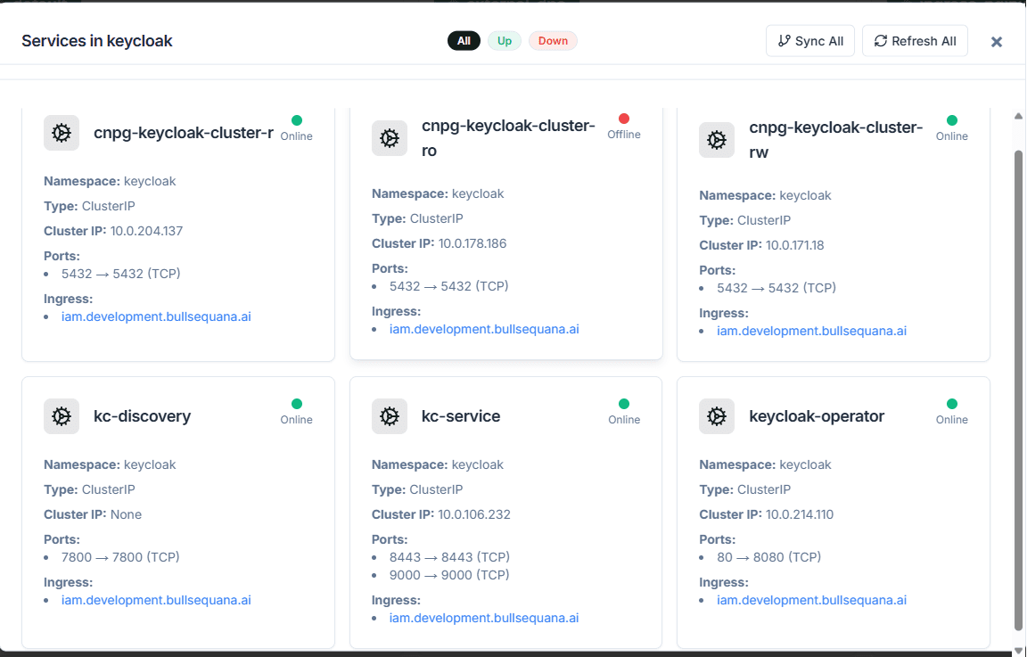The image size is (1027, 657).
Task: Click the scroll down arrow of the scrollbar
Action: pyautogui.click(x=1019, y=651)
